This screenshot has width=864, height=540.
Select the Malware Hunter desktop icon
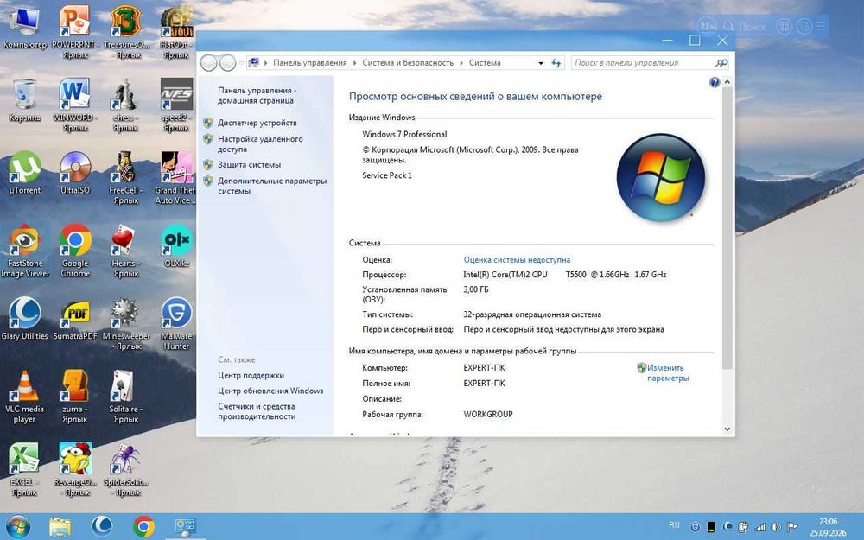[x=176, y=323]
